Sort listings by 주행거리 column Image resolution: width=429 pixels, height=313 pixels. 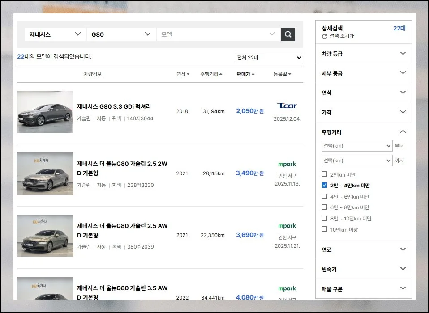coord(211,74)
